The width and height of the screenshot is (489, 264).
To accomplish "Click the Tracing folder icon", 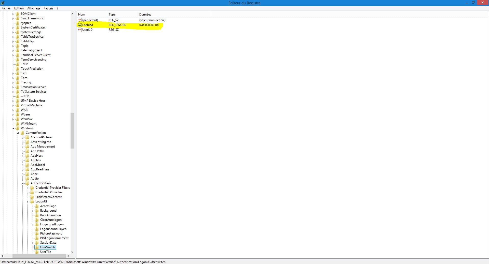I will 17,82.
